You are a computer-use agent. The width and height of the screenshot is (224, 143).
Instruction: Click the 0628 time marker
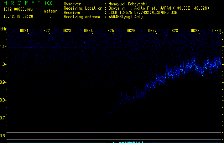[x=174, y=31]
